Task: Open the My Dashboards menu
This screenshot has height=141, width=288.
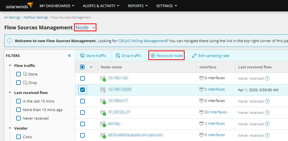Action: coord(57,6)
